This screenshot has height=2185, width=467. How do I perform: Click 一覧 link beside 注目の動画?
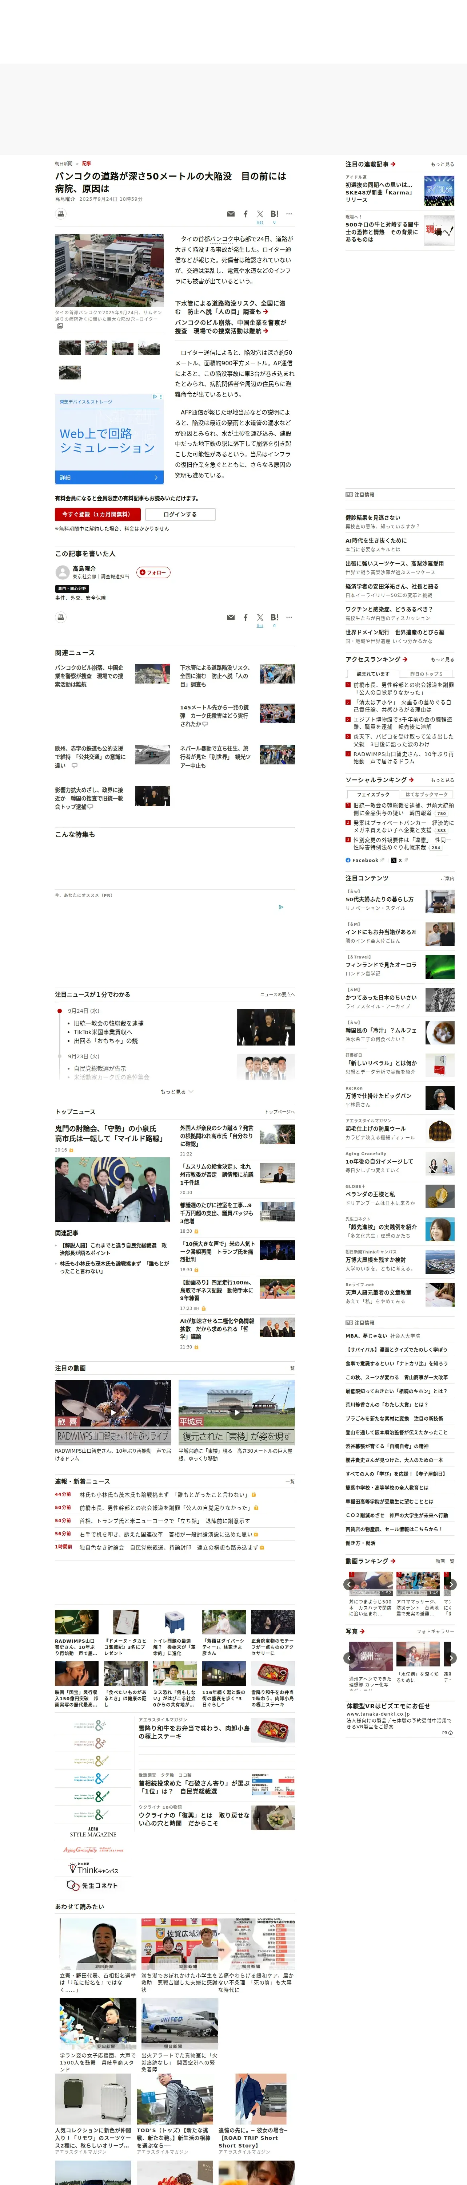[x=290, y=1368]
